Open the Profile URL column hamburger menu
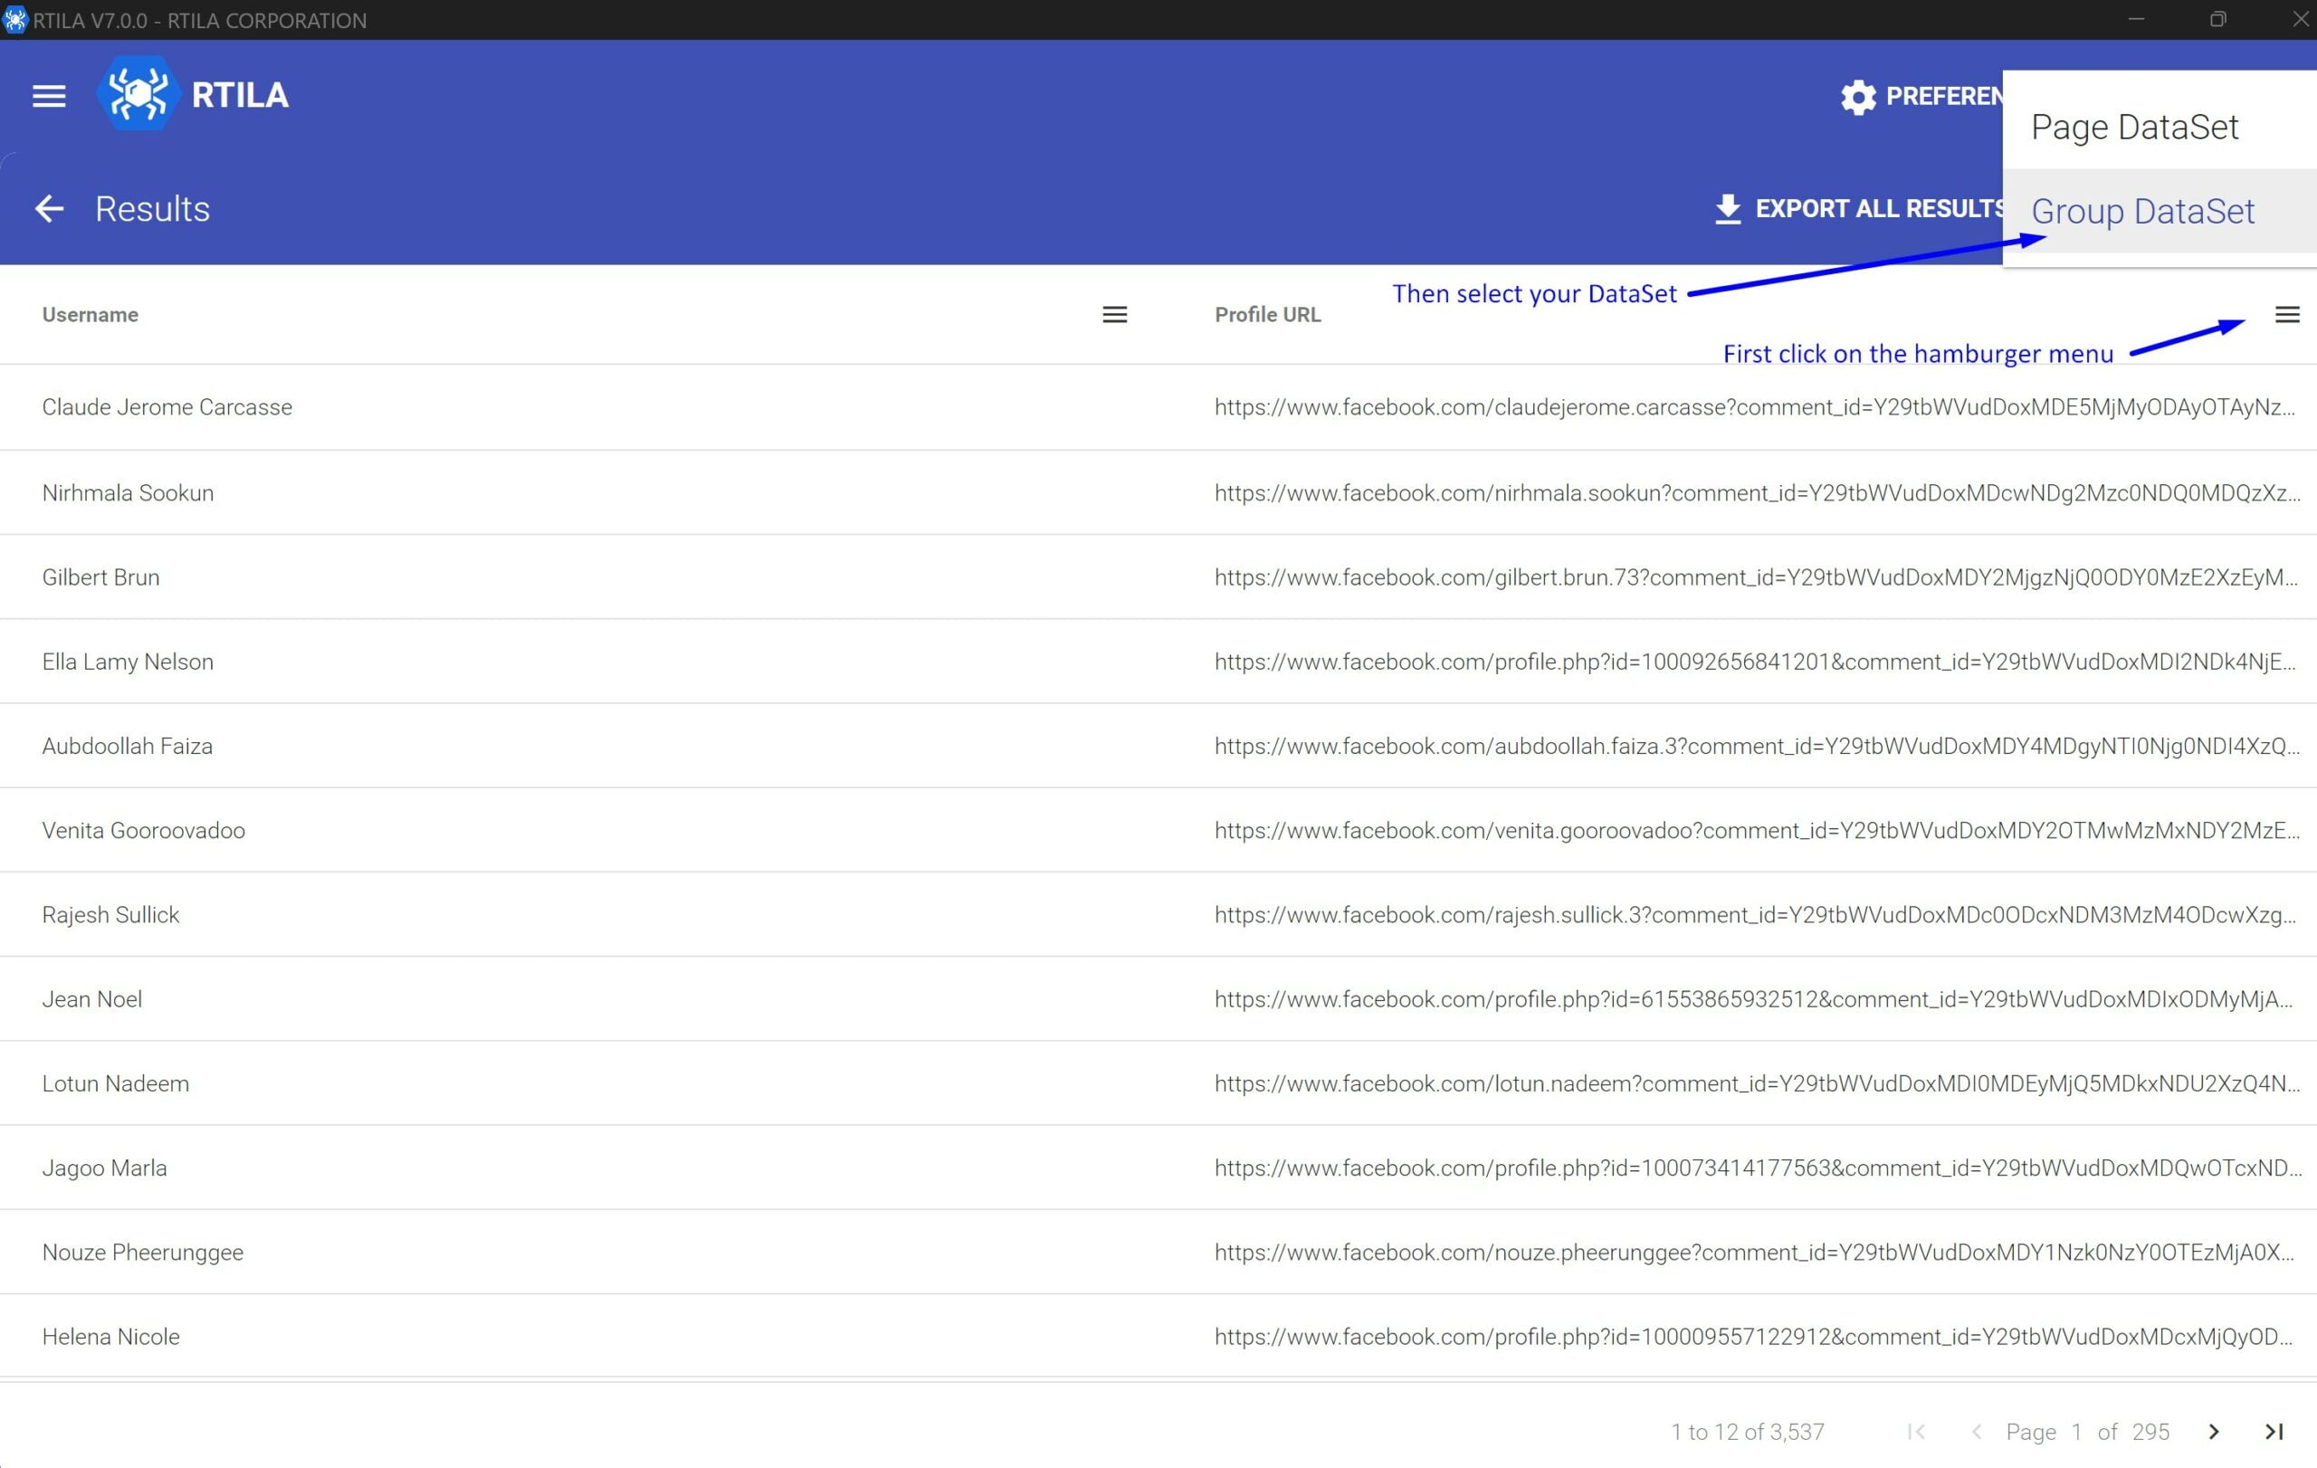Viewport: 2317px width, 1468px height. 2286,315
